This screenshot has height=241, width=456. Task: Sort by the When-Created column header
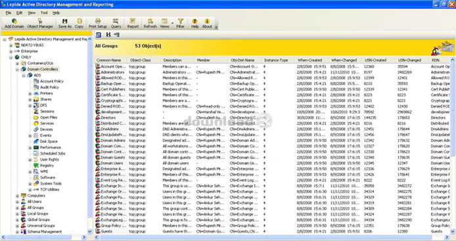(x=309, y=60)
